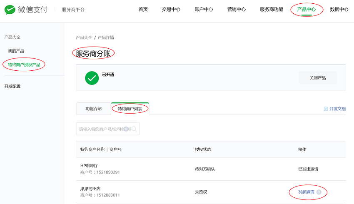
Task: Select the 果果的小店 merchant name
Action: point(90,189)
